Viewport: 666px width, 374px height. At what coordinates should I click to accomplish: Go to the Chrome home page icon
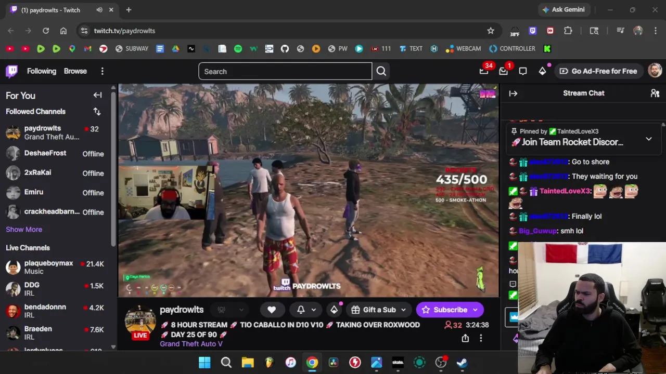coord(63,31)
